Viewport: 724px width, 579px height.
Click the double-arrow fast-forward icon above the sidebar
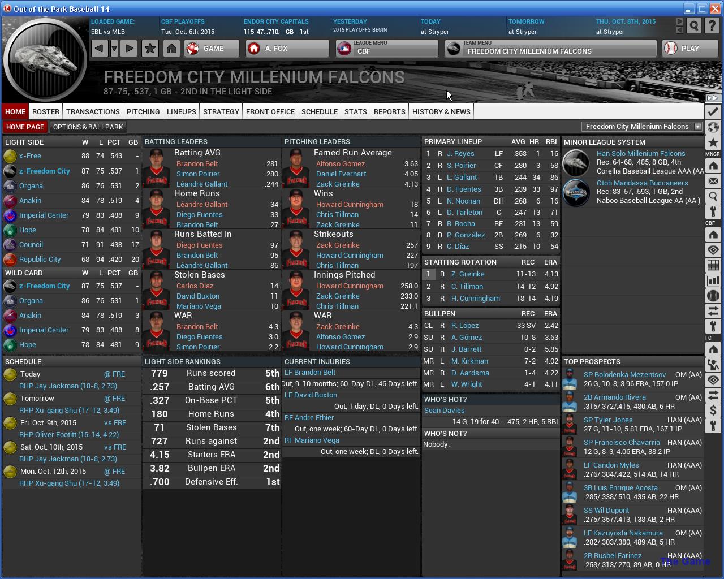[713, 98]
